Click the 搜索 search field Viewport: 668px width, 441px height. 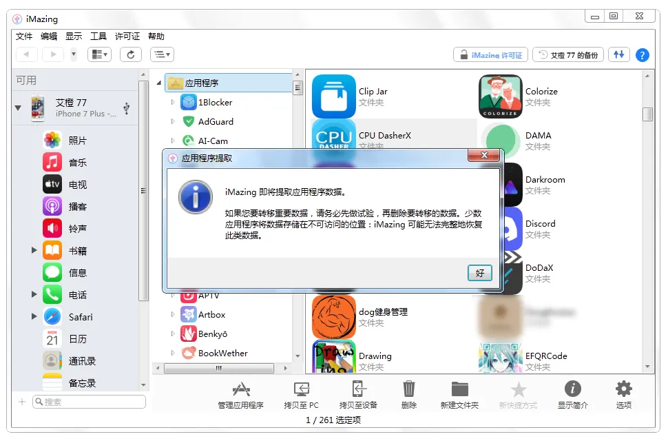tap(89, 402)
